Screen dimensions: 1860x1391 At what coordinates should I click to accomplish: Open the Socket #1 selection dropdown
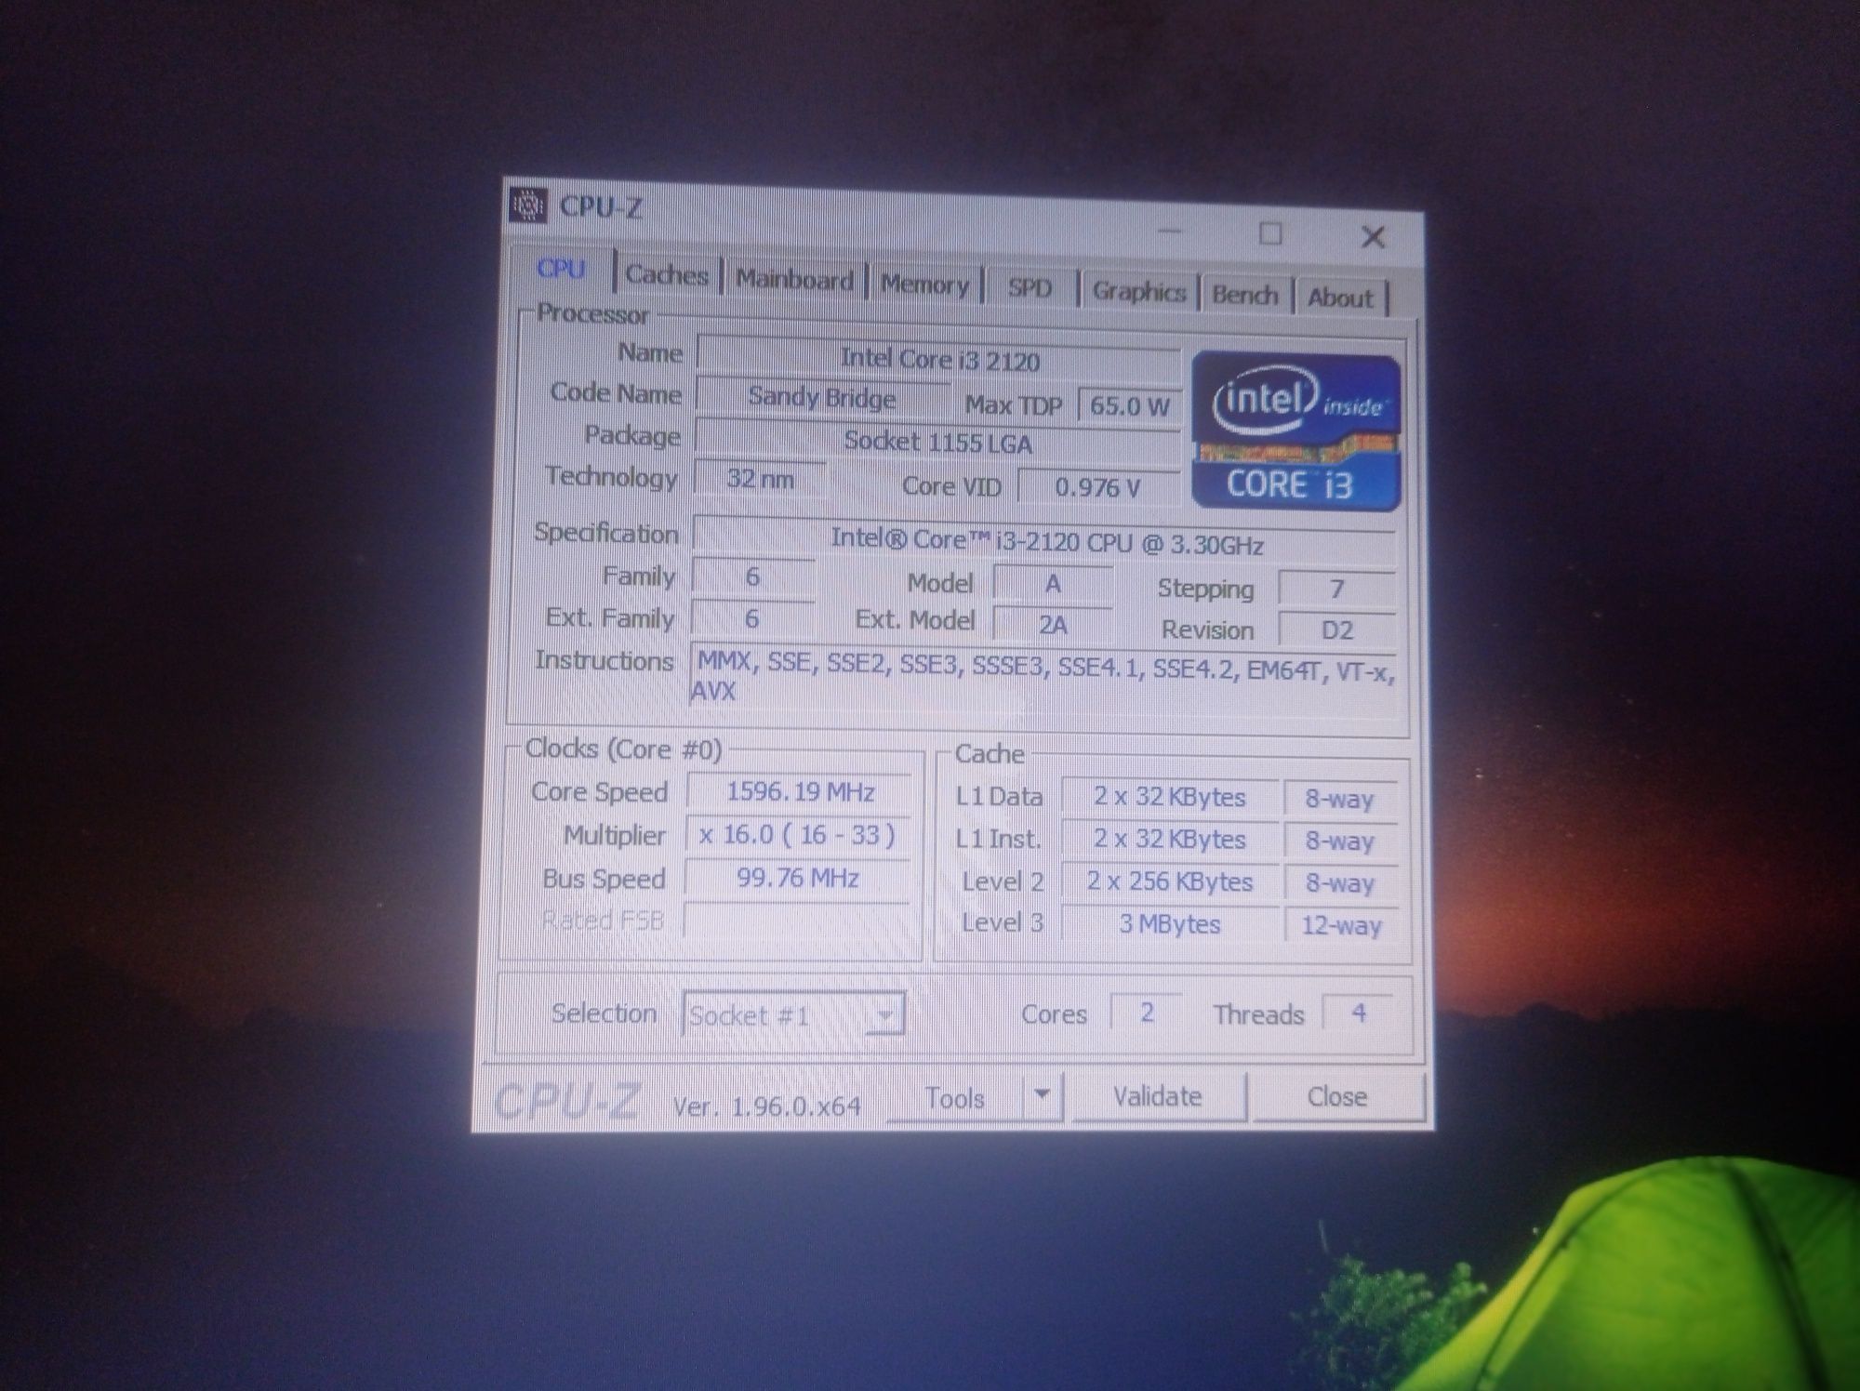793,1014
